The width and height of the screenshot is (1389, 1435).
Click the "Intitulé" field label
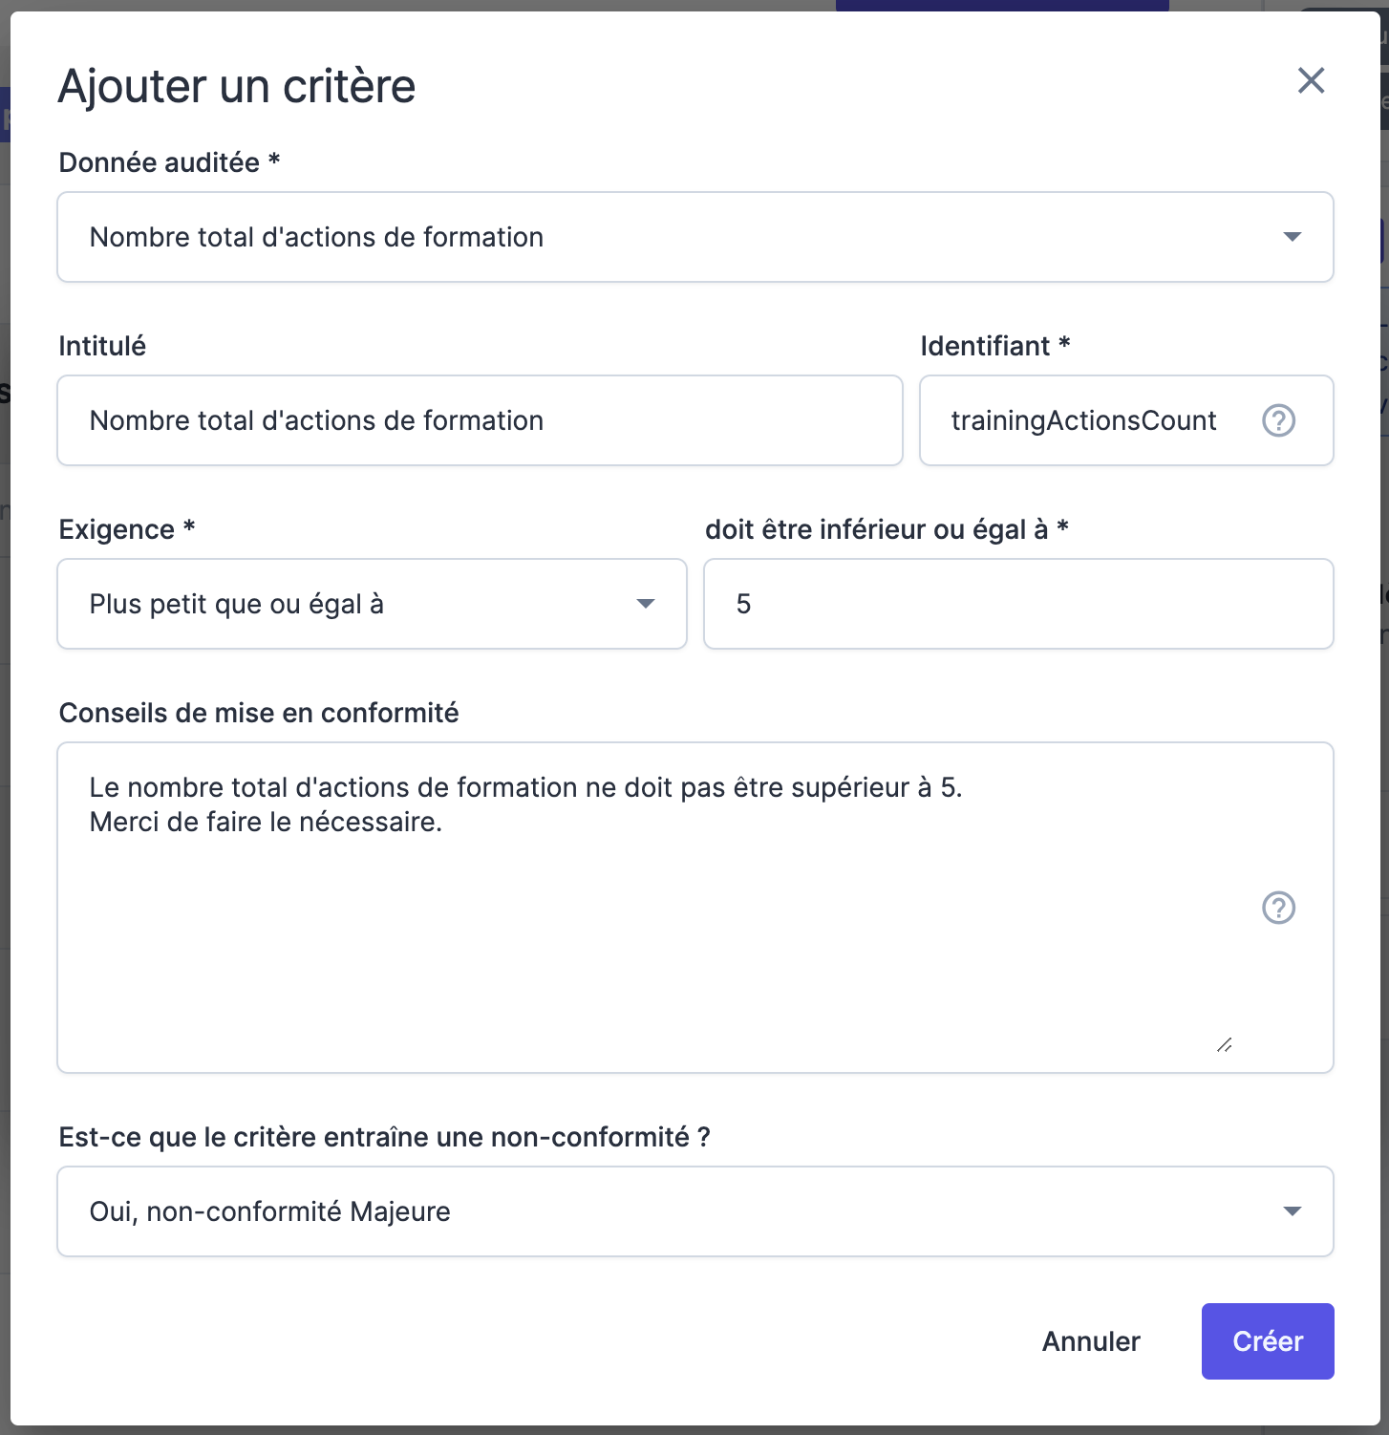click(102, 346)
